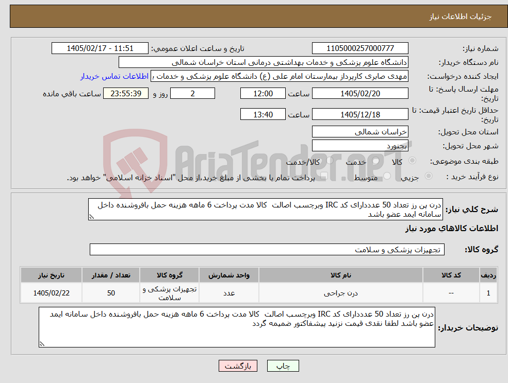Click the تعداد / مقدار column header
This screenshot has height=383, width=508.
pos(111,275)
